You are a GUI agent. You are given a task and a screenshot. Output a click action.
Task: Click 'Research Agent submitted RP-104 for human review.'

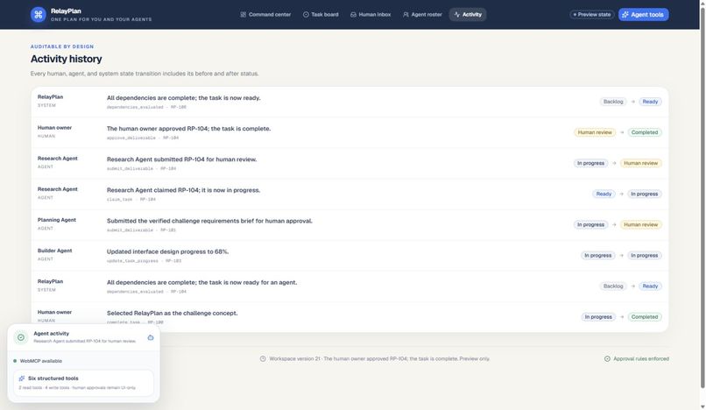point(181,159)
